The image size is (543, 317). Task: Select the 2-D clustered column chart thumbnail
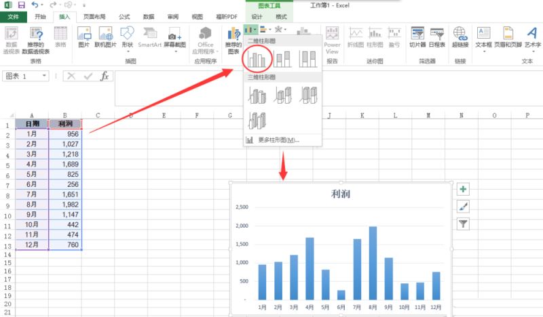[257, 59]
